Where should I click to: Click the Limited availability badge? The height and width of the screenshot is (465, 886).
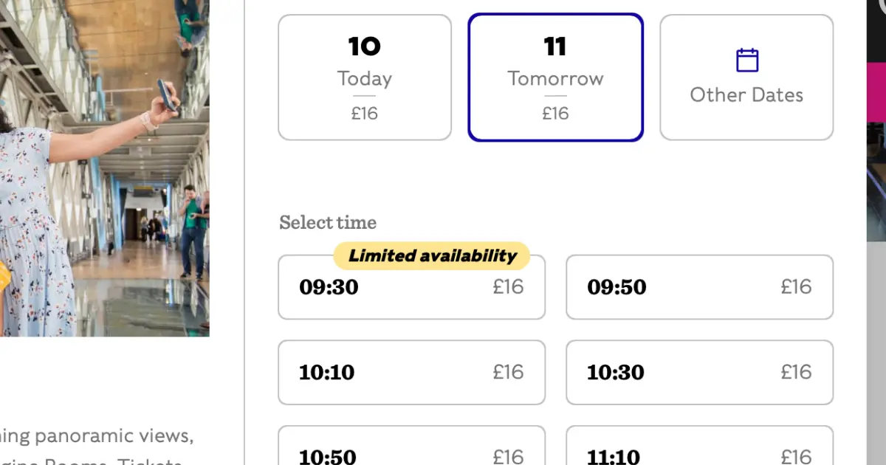[432, 256]
